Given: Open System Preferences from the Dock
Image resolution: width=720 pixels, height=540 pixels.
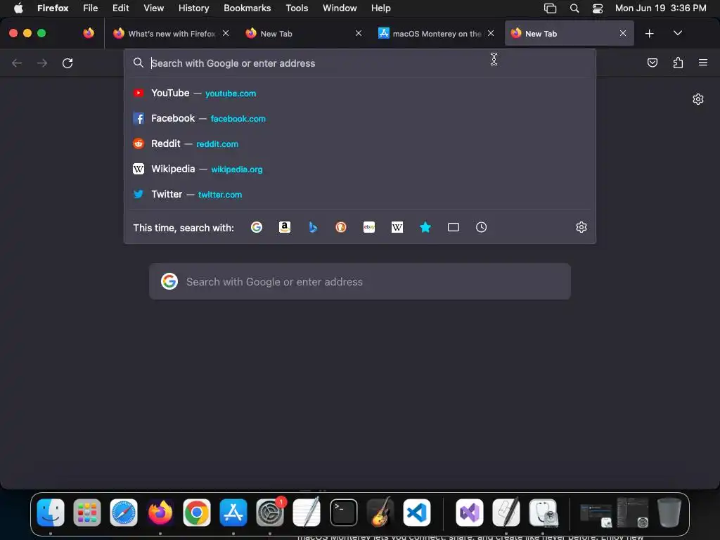Looking at the screenshot, I should point(270,513).
